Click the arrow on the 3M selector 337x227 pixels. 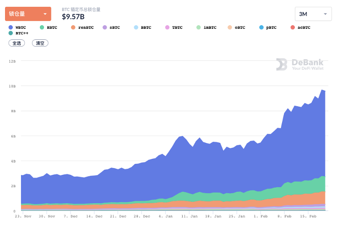[325, 14]
